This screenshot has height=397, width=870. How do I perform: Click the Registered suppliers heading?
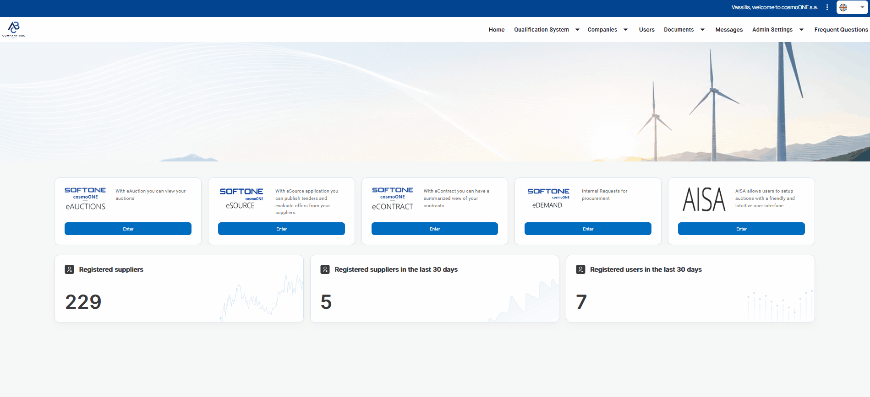click(111, 269)
